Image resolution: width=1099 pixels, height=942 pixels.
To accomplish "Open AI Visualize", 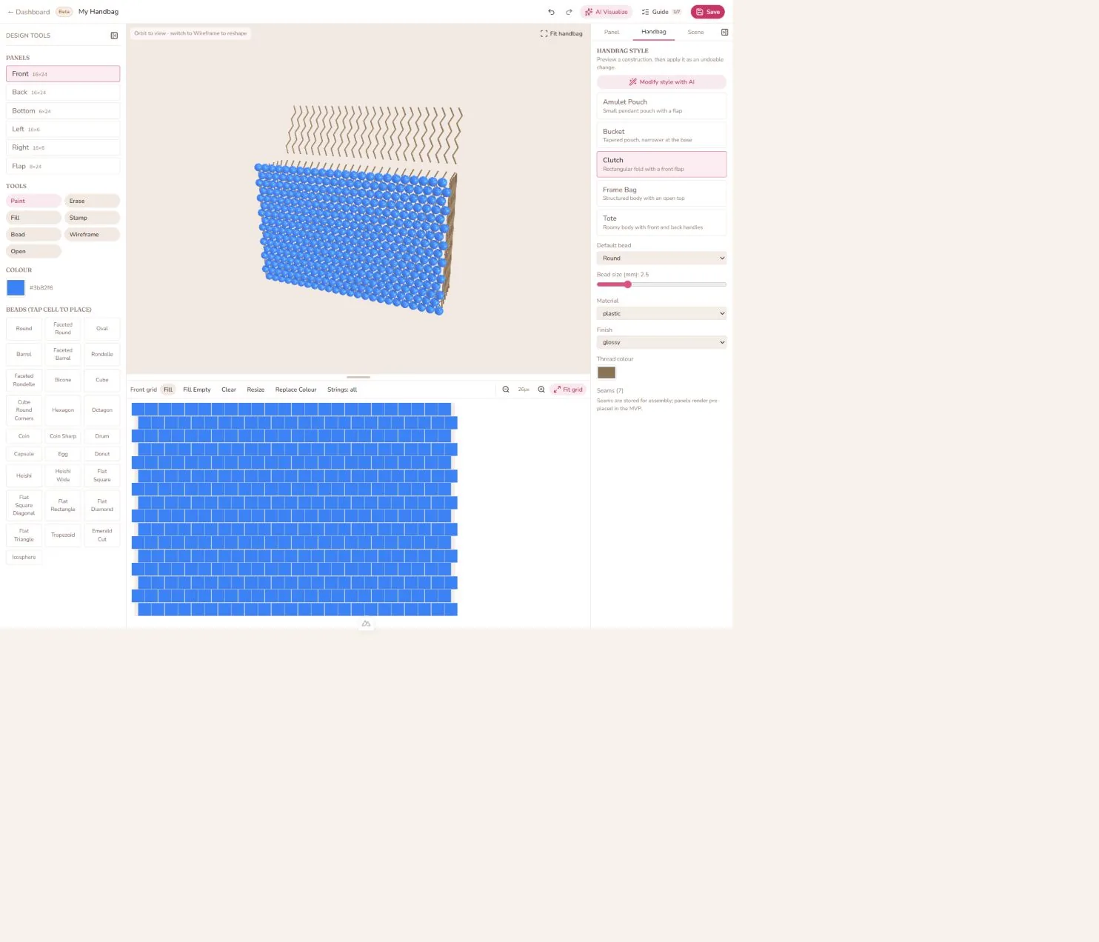I will (x=607, y=12).
